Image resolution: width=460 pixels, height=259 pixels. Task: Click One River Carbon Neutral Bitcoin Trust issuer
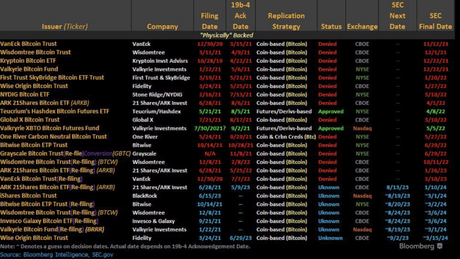pyautogui.click(x=53, y=136)
